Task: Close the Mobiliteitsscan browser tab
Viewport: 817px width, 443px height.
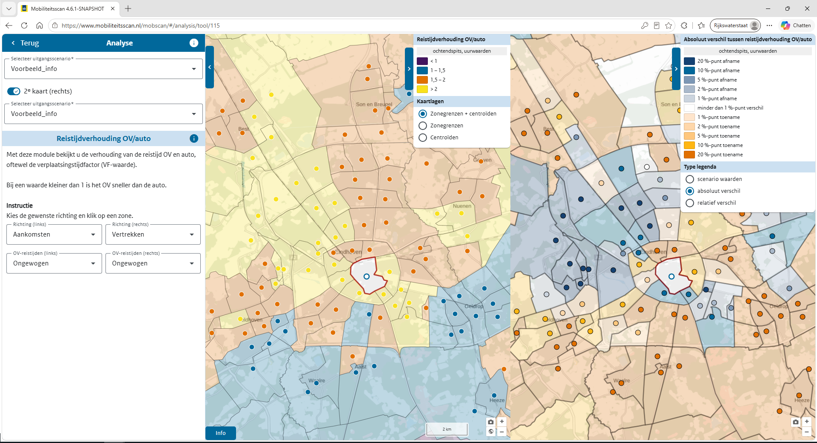Action: tap(113, 8)
